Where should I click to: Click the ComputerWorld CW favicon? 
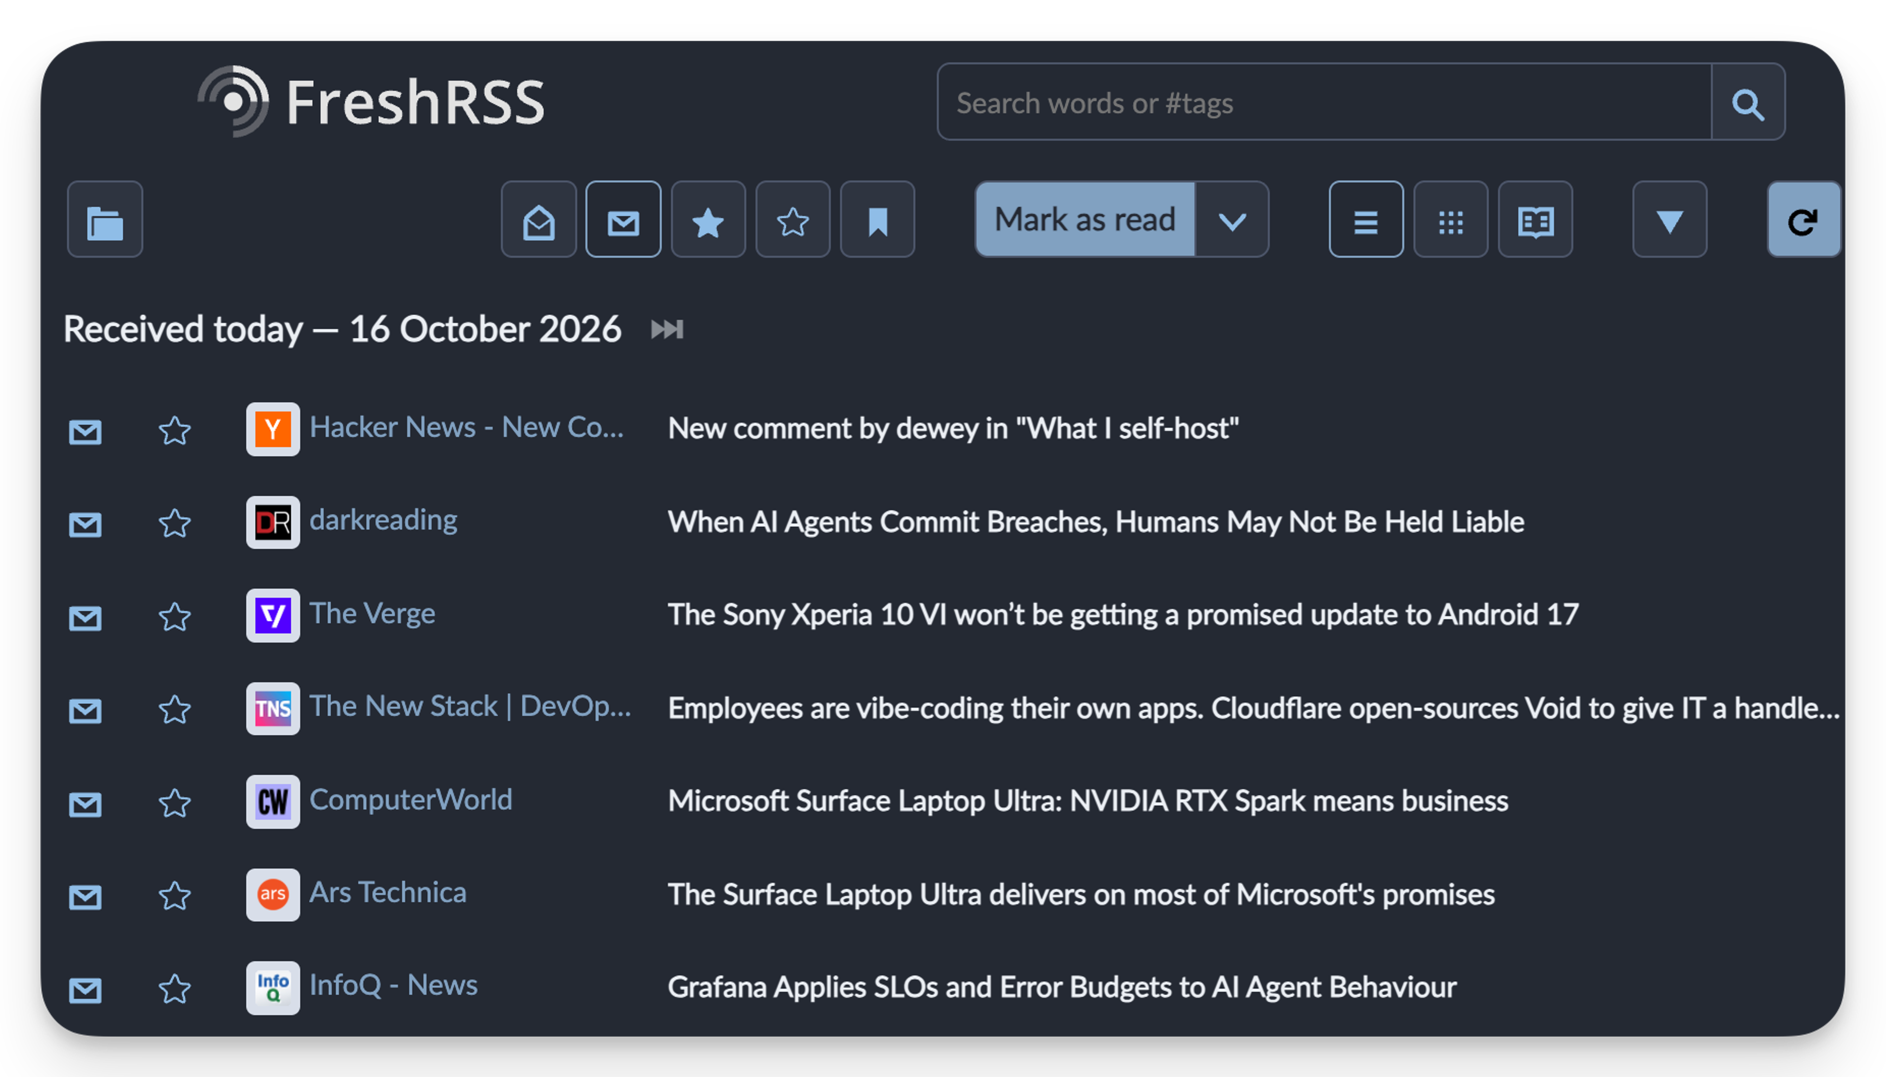click(272, 802)
